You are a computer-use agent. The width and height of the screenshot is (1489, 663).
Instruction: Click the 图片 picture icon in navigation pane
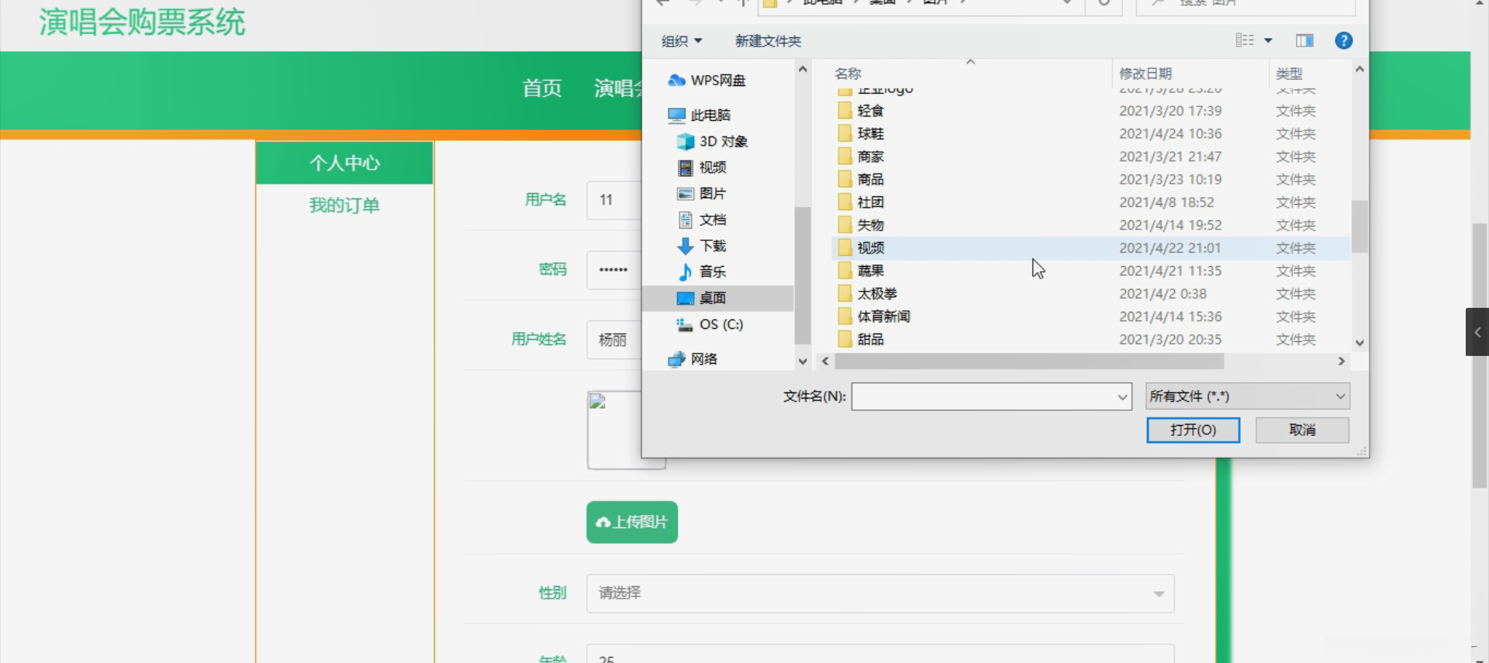686,194
